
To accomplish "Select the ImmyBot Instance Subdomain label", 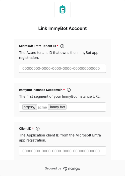I will [x=41, y=90].
